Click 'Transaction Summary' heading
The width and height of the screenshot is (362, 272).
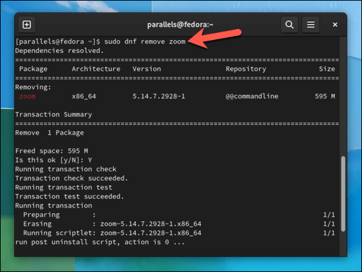53,115
